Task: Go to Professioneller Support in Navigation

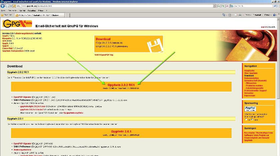Action: point(255,91)
